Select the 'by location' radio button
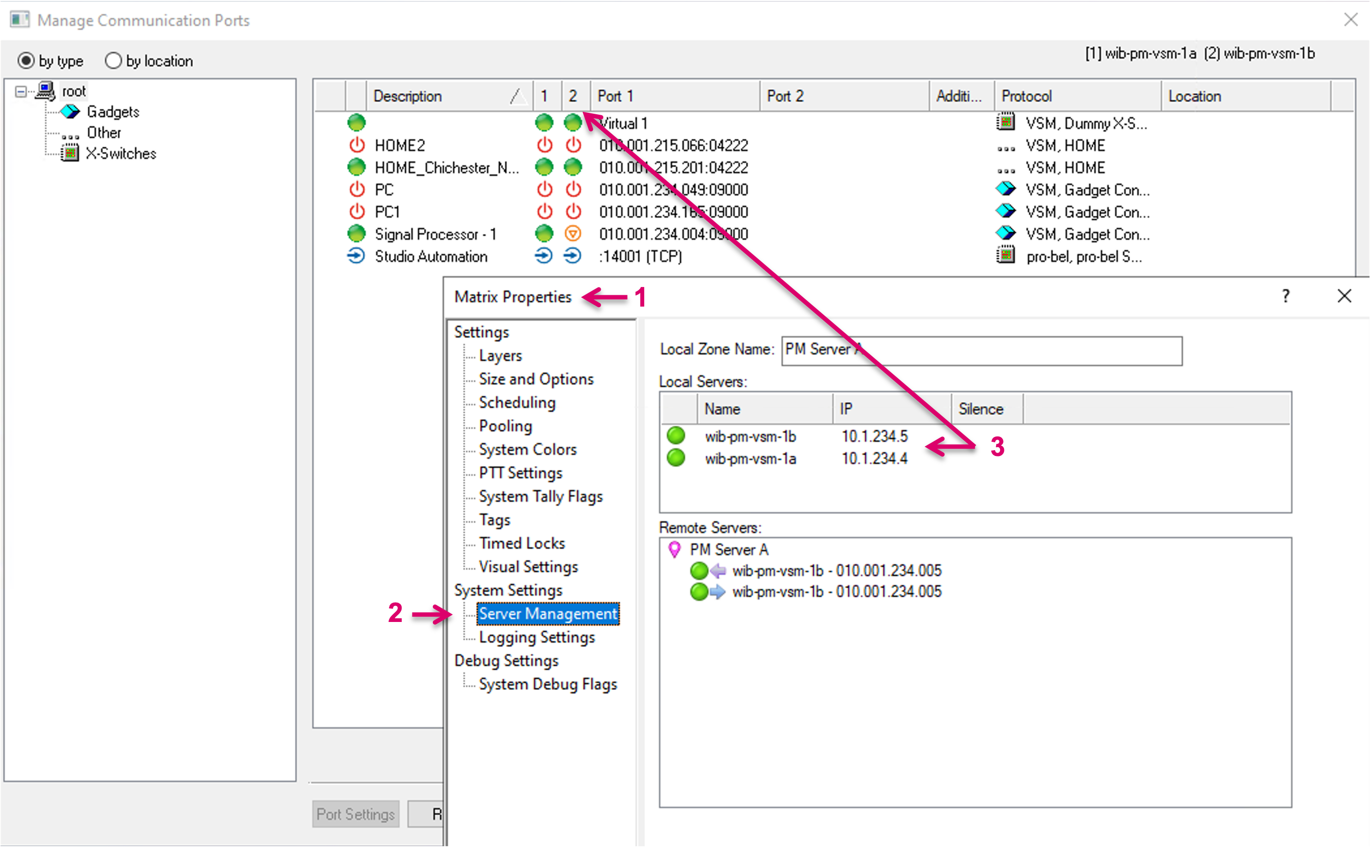 pyautogui.click(x=113, y=61)
